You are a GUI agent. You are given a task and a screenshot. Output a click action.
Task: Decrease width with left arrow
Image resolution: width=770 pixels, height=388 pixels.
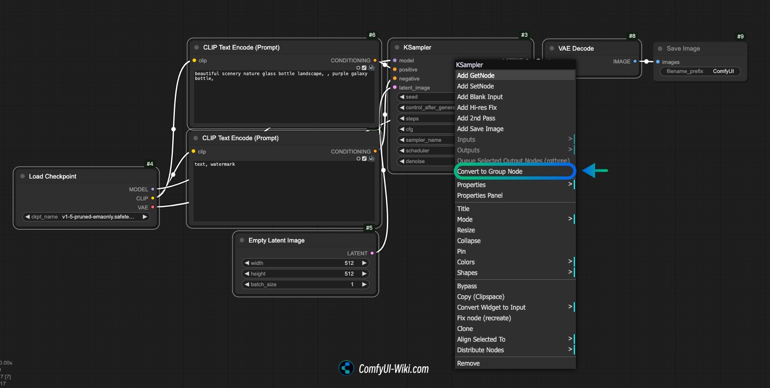[246, 263]
